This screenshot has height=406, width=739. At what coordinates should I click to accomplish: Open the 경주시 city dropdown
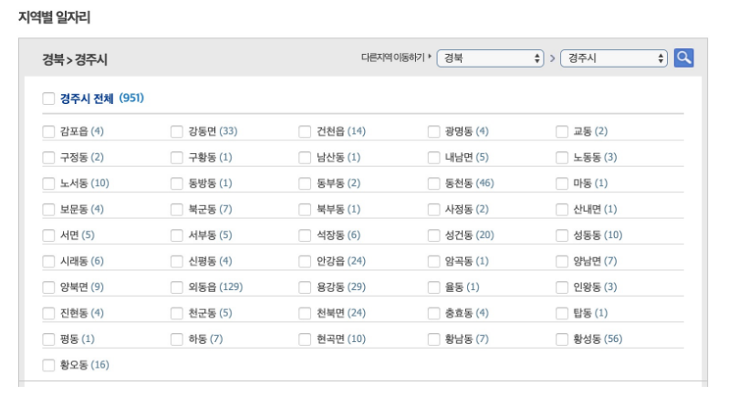click(614, 58)
